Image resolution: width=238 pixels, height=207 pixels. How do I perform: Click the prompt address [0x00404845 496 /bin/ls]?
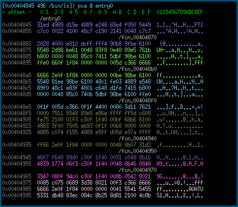tap(38, 6)
